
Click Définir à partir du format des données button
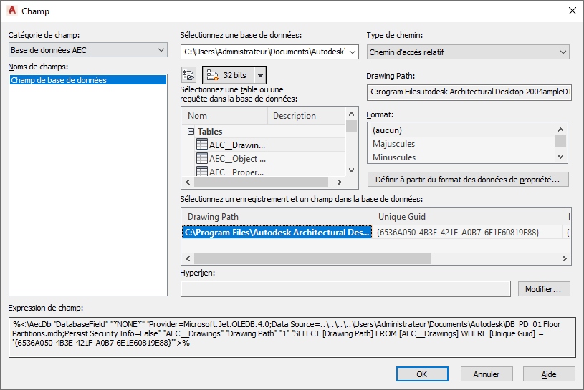point(468,180)
